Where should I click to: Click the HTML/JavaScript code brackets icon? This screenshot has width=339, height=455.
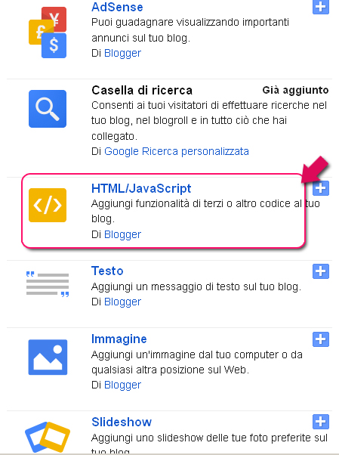(48, 205)
